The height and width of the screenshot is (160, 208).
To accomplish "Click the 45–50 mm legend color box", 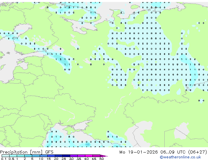I will [96, 156].
